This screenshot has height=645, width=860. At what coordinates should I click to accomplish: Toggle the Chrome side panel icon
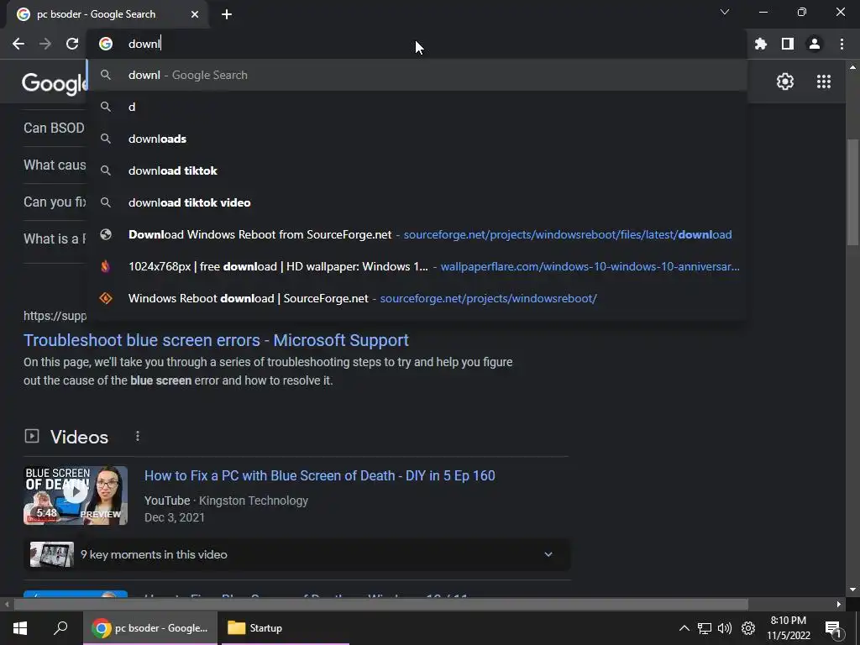pyautogui.click(x=787, y=44)
